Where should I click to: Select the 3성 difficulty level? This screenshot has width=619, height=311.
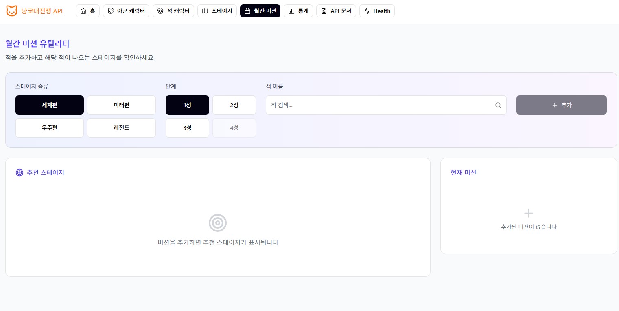pyautogui.click(x=187, y=128)
